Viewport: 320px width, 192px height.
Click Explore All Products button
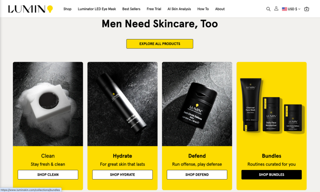160,44
